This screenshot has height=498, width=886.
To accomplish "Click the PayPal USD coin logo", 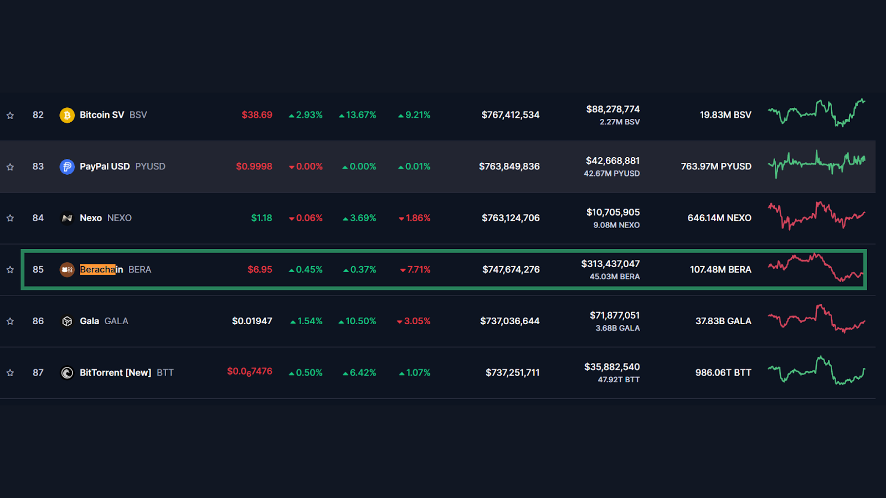I will (66, 166).
